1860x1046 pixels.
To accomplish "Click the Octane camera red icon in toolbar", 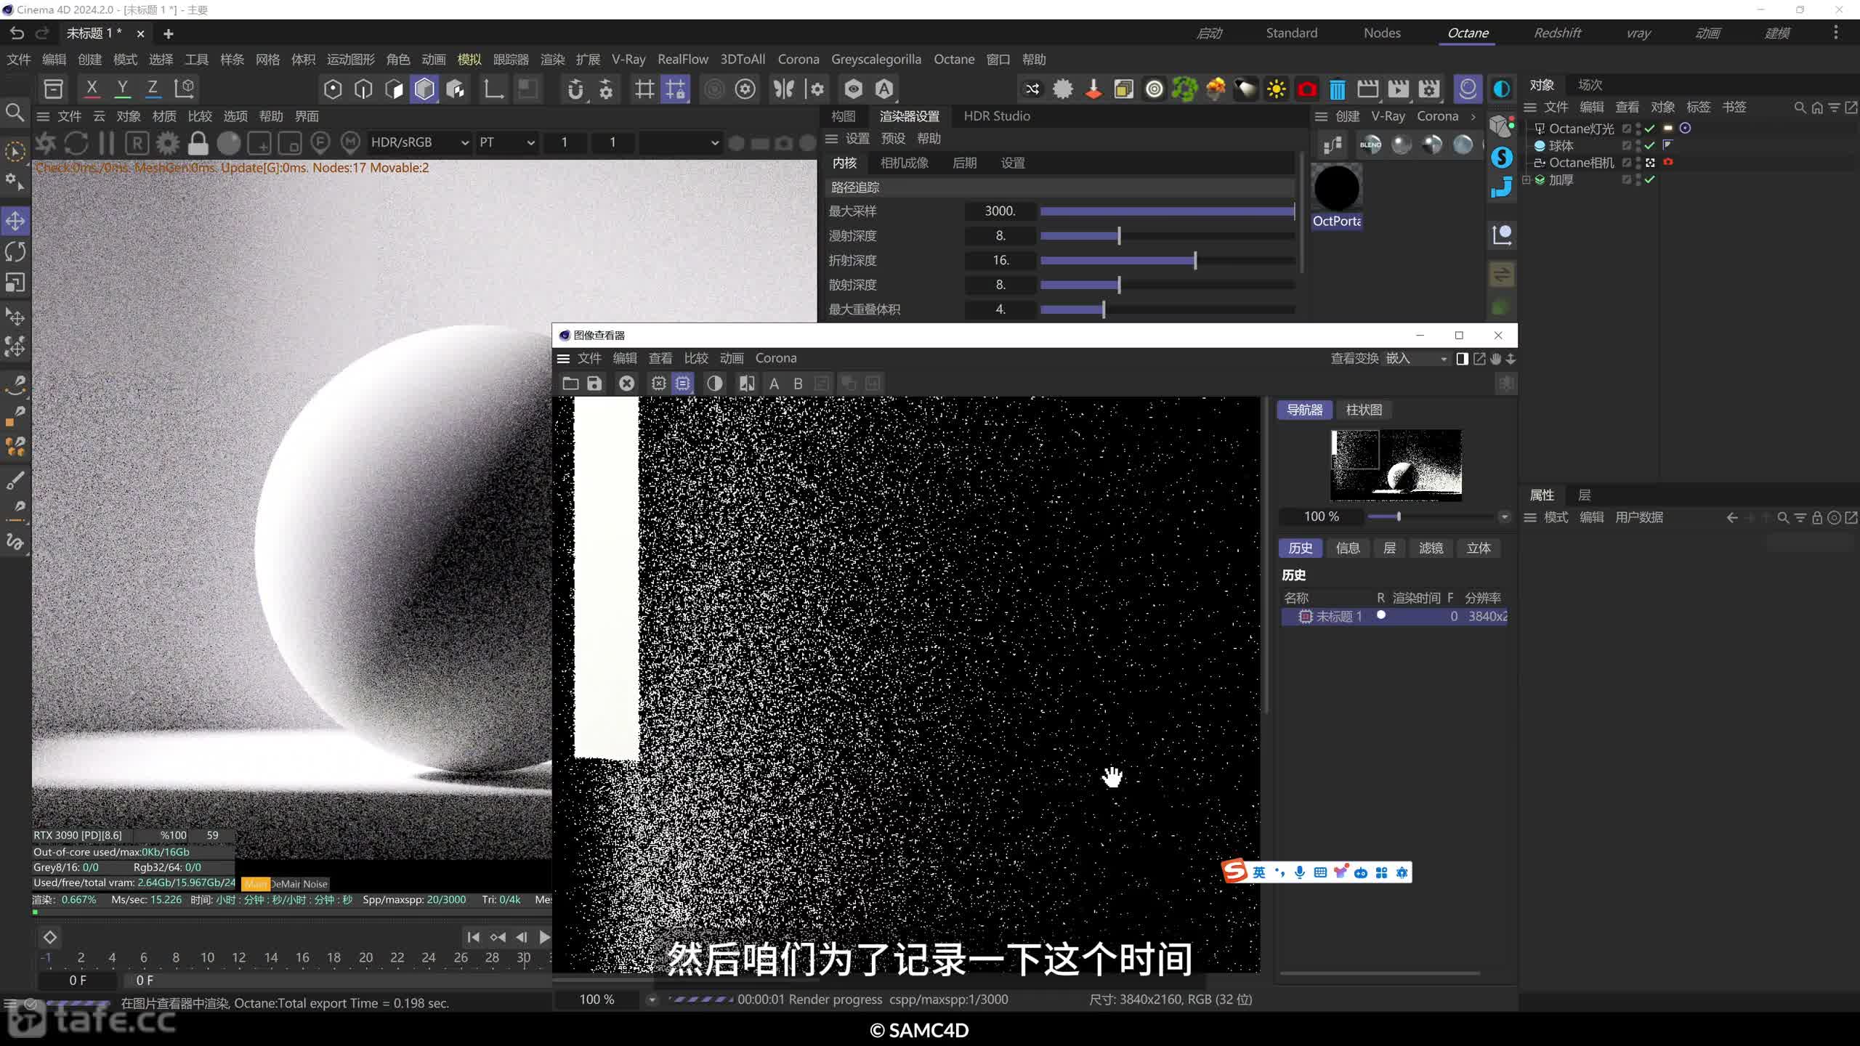I will (x=1306, y=89).
